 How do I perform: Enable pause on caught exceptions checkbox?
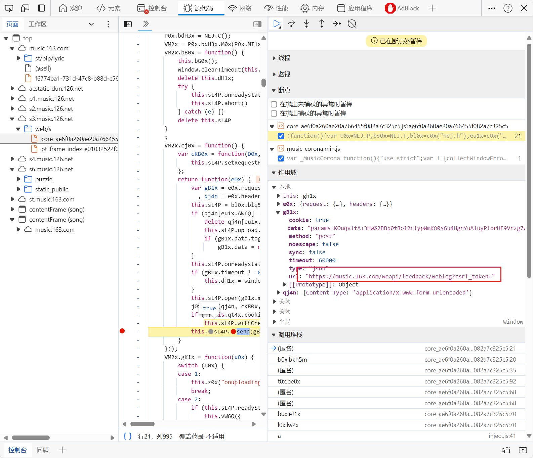274,113
